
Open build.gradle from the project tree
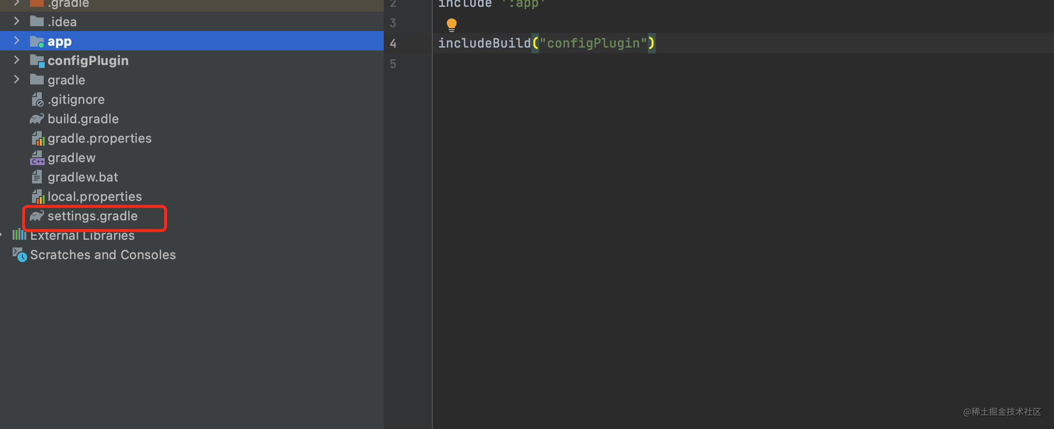[x=83, y=119]
